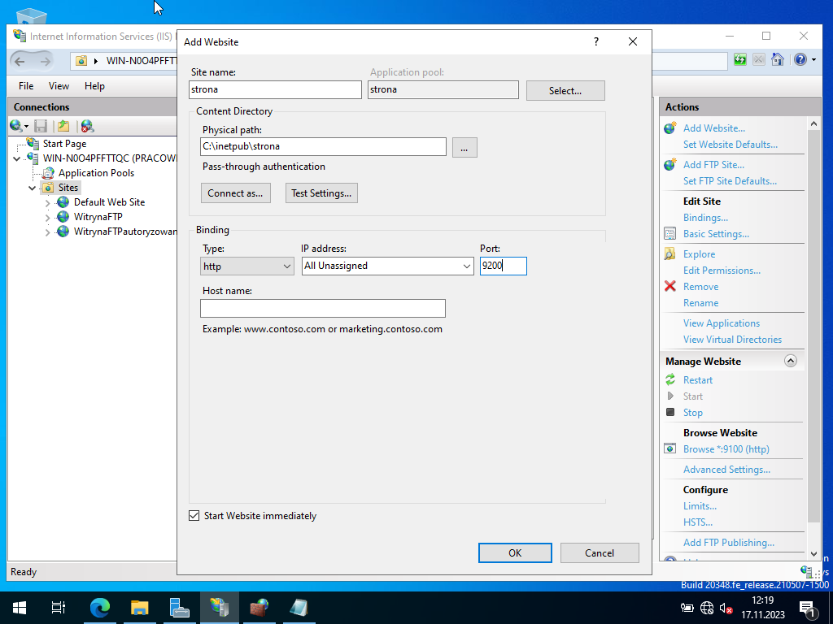Open the Help menu
Screen dimensions: 833x624
[x=94, y=86]
